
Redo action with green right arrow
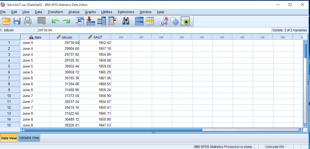(66, 21)
